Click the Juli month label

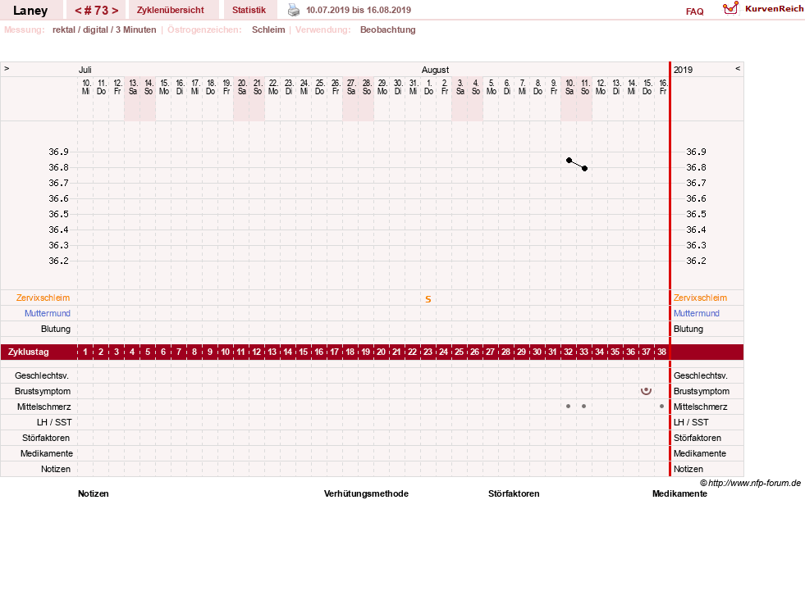[x=85, y=70]
